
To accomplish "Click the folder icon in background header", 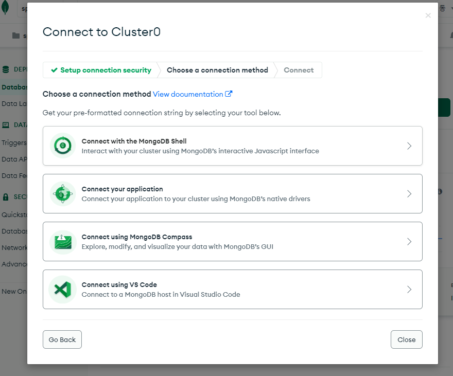I will (16, 36).
